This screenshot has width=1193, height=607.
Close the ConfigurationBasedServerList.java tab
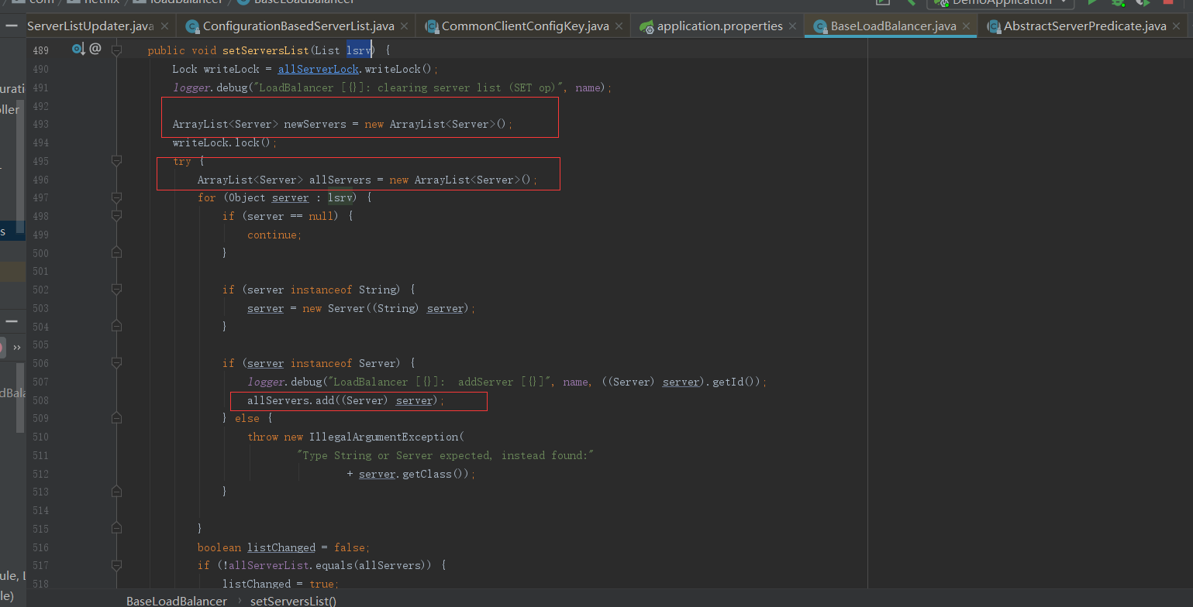coord(405,26)
